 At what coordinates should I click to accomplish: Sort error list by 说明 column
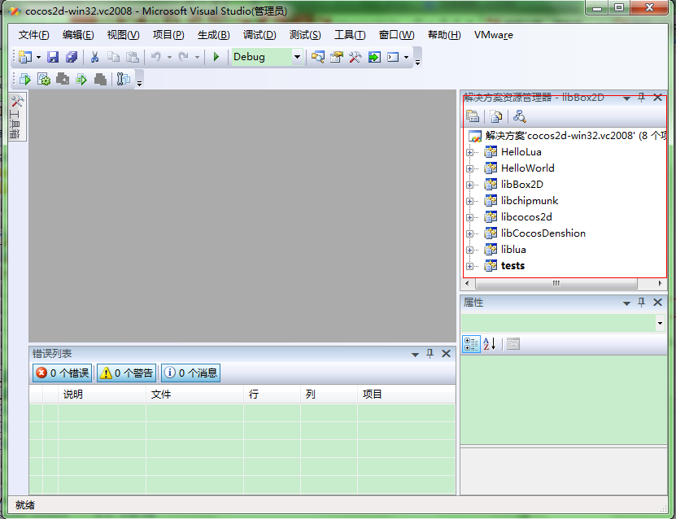[102, 394]
